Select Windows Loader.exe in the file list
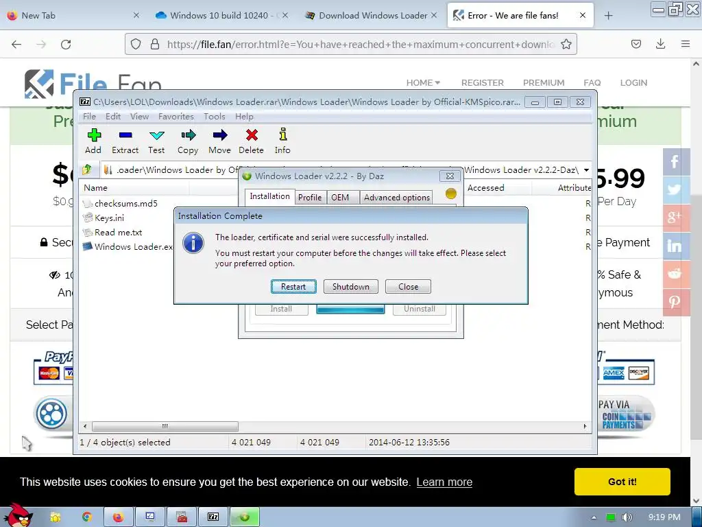Image resolution: width=702 pixels, height=527 pixels. click(128, 246)
